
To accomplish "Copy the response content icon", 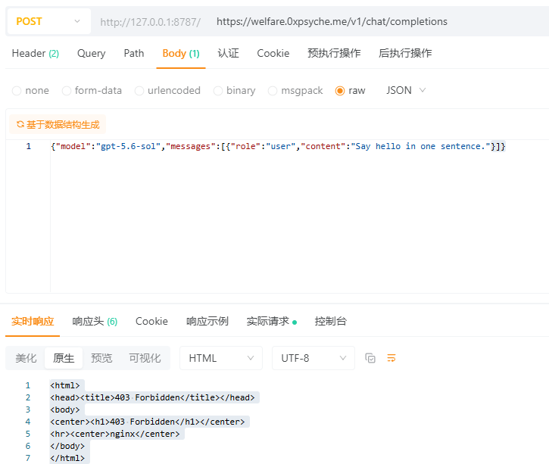I will click(370, 358).
